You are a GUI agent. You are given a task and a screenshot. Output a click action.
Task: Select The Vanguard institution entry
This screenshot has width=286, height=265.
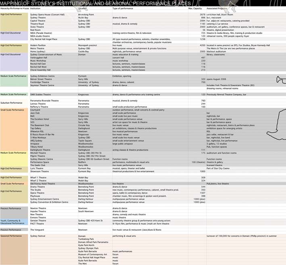click(38, 230)
